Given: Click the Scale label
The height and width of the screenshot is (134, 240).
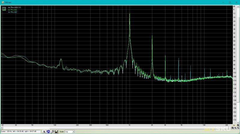Looking at the screenshot, I should point(62,132).
